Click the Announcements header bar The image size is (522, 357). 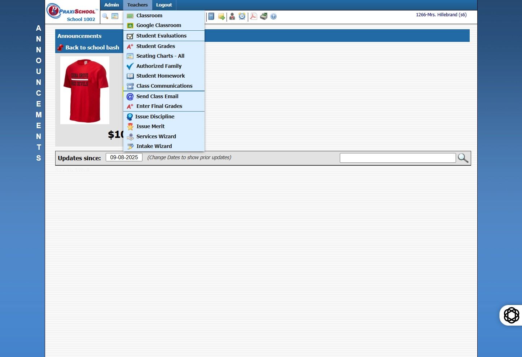tap(262, 36)
